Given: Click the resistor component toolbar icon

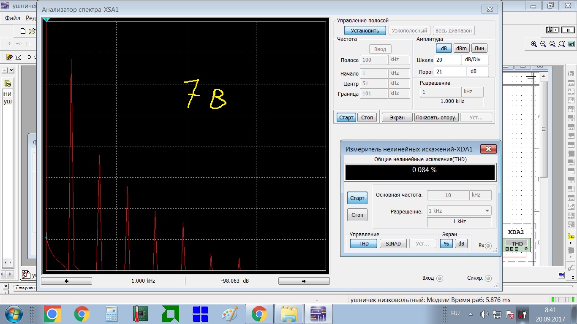Looking at the screenshot, I should pos(19,44).
